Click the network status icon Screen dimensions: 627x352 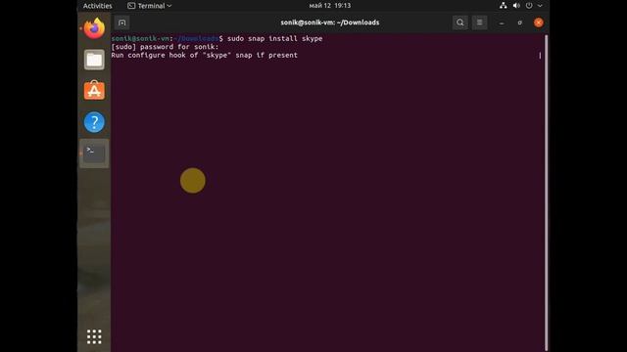point(503,6)
